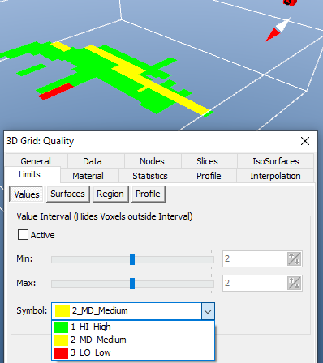Go to the Slices tab
Screen dimensions: 323x363
207,161
